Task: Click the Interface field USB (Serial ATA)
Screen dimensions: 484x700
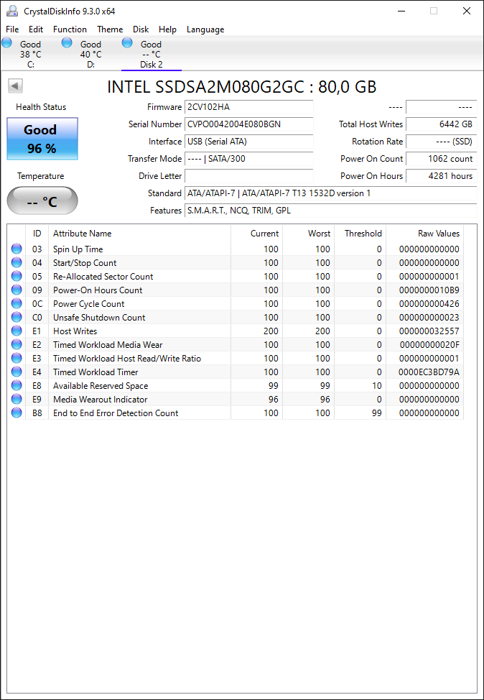Action: (249, 142)
